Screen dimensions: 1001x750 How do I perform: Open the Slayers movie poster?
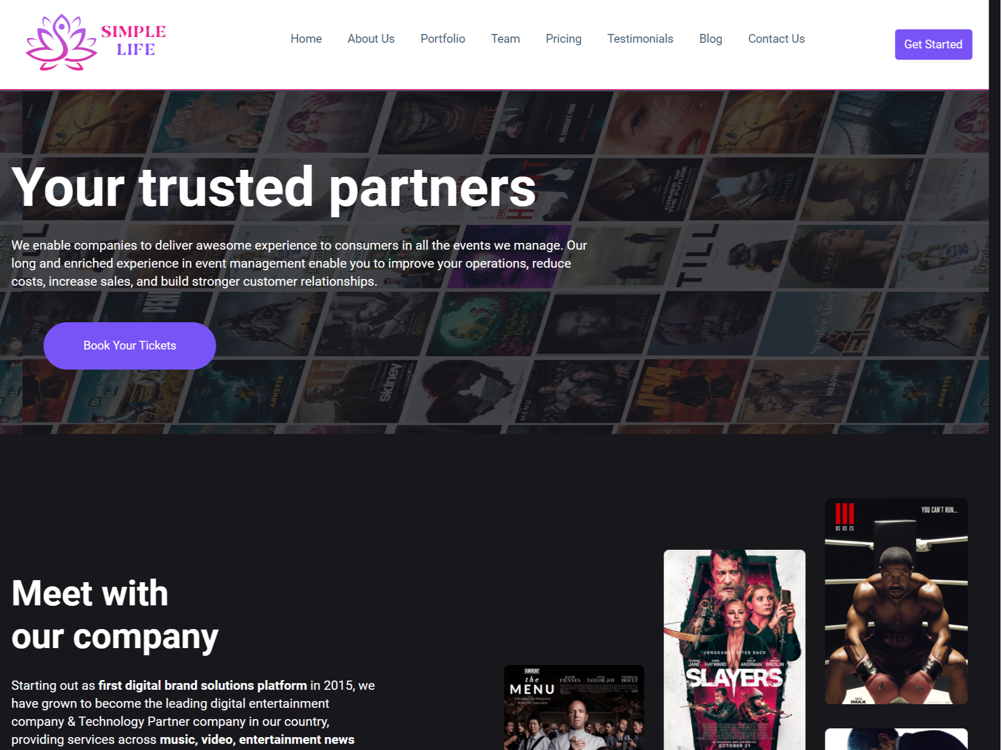734,650
